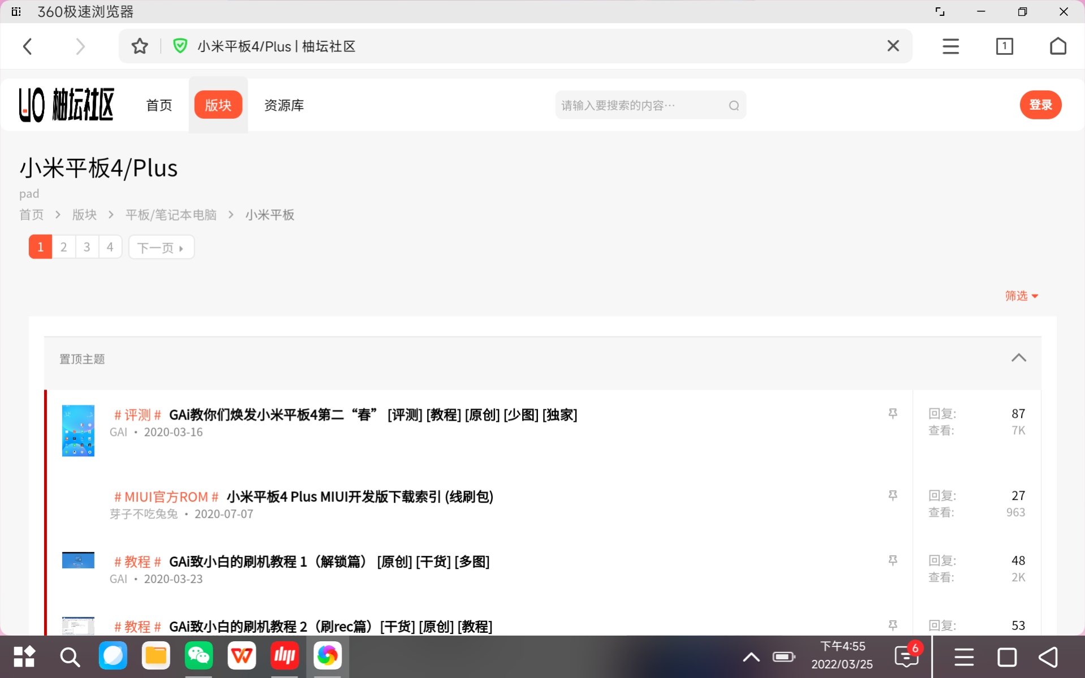The height and width of the screenshot is (678, 1085).
Task: Click the thumbnail of 解锁篇 thread
Action: [78, 560]
